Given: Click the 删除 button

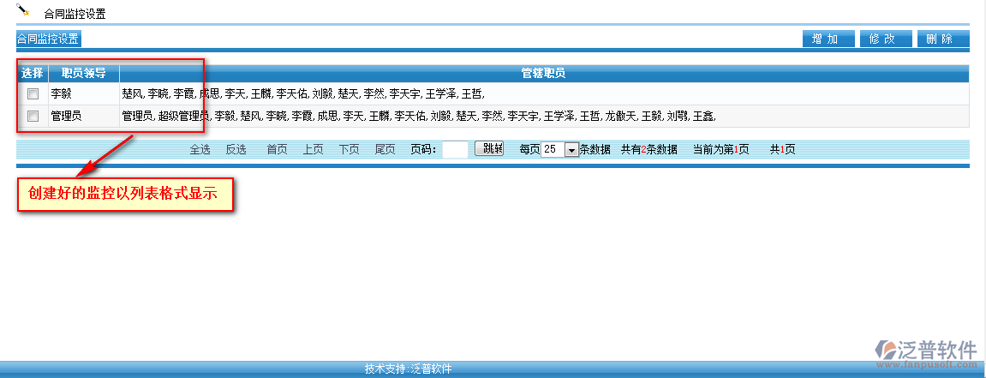Looking at the screenshot, I should tap(943, 39).
